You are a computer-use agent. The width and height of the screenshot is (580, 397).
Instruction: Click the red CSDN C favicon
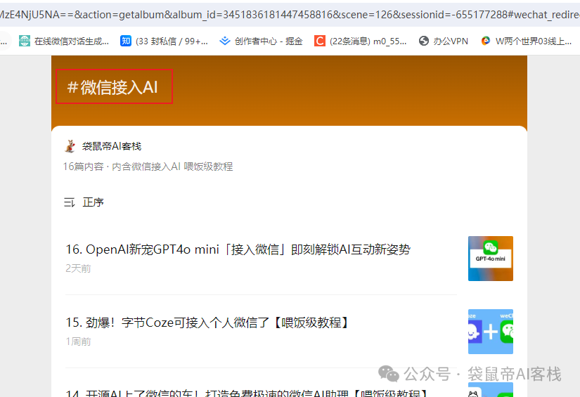tap(320, 41)
